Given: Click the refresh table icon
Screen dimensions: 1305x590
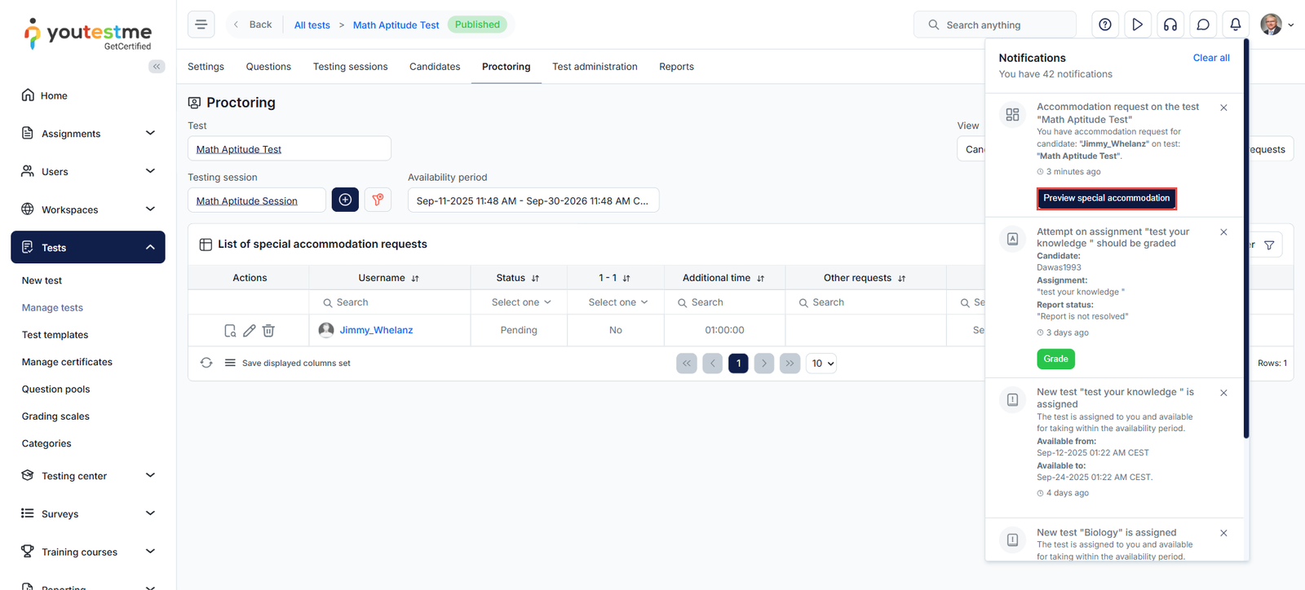Looking at the screenshot, I should tap(206, 363).
